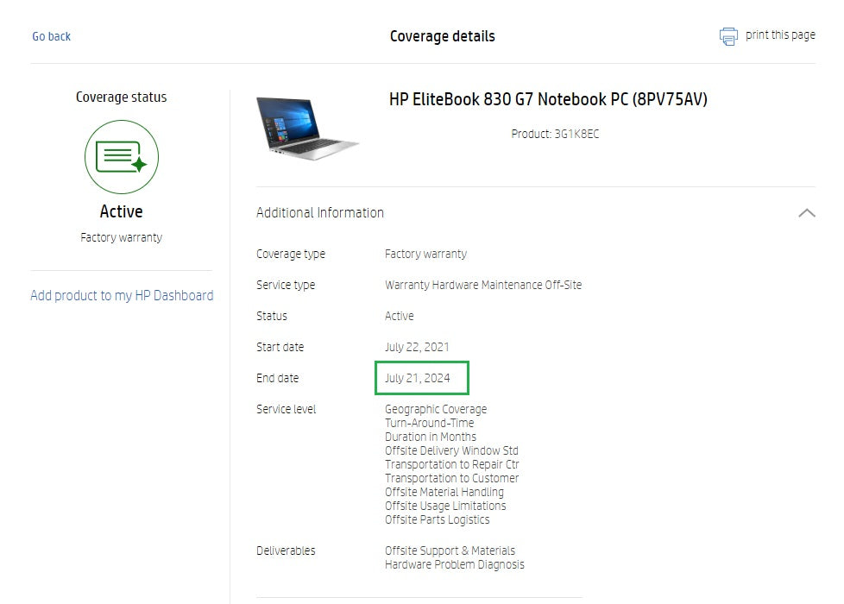The image size is (844, 604).
Task: Click Offsite Usage Limitations entry
Action: [x=445, y=506]
